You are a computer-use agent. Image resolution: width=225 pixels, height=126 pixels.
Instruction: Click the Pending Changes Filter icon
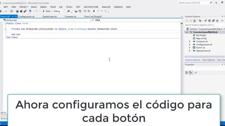tap(200, 21)
